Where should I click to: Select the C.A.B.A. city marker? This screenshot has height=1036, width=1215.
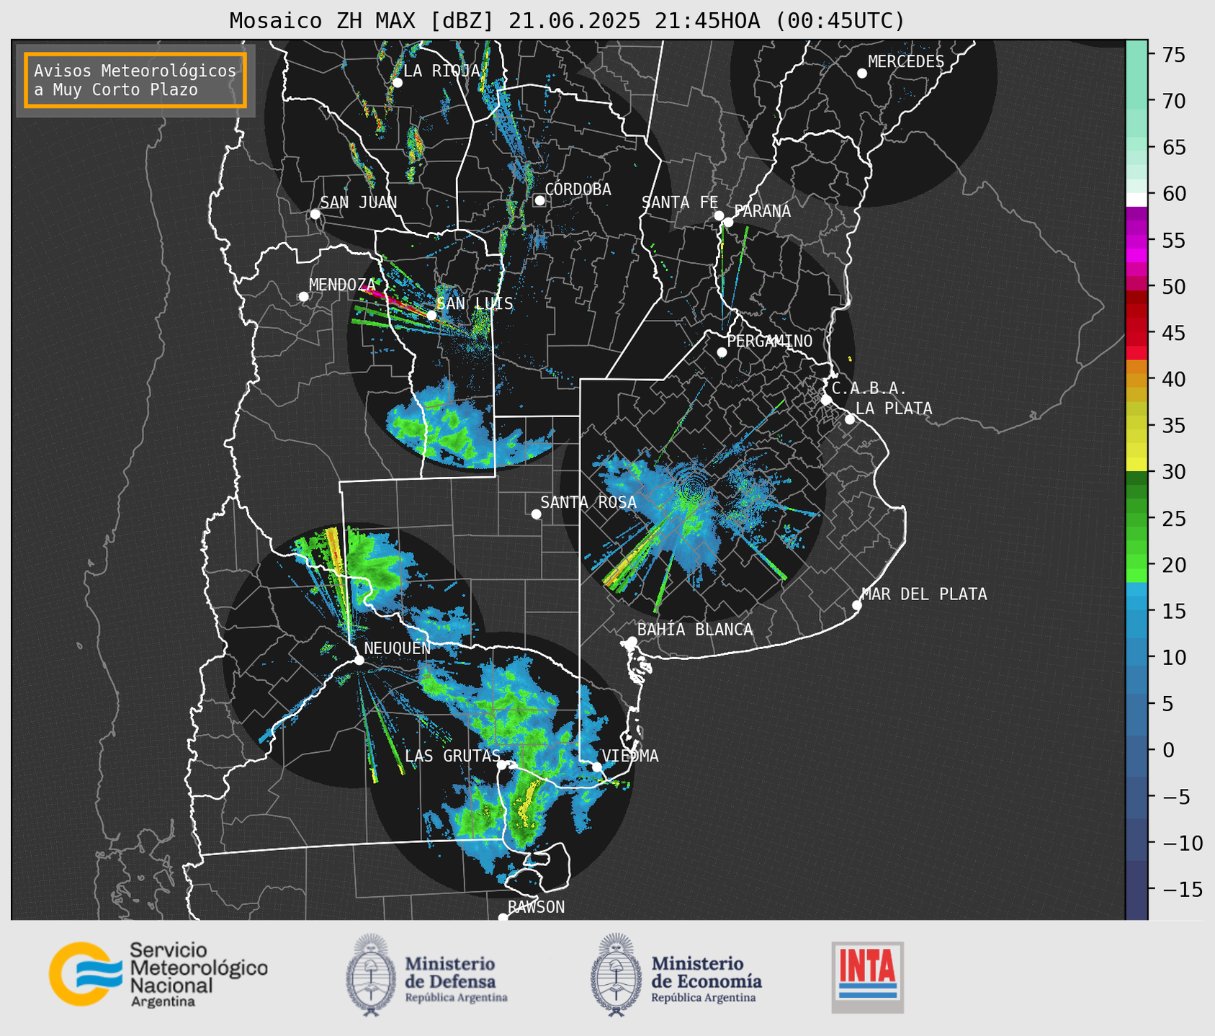tap(826, 400)
